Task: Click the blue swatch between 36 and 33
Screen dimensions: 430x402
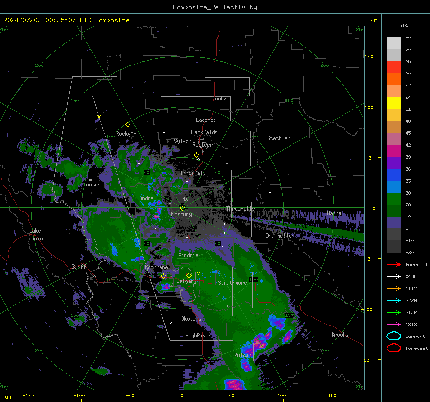Action: [394, 174]
